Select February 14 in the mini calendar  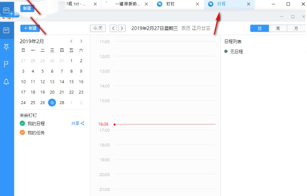pyautogui.click(x=62, y=82)
